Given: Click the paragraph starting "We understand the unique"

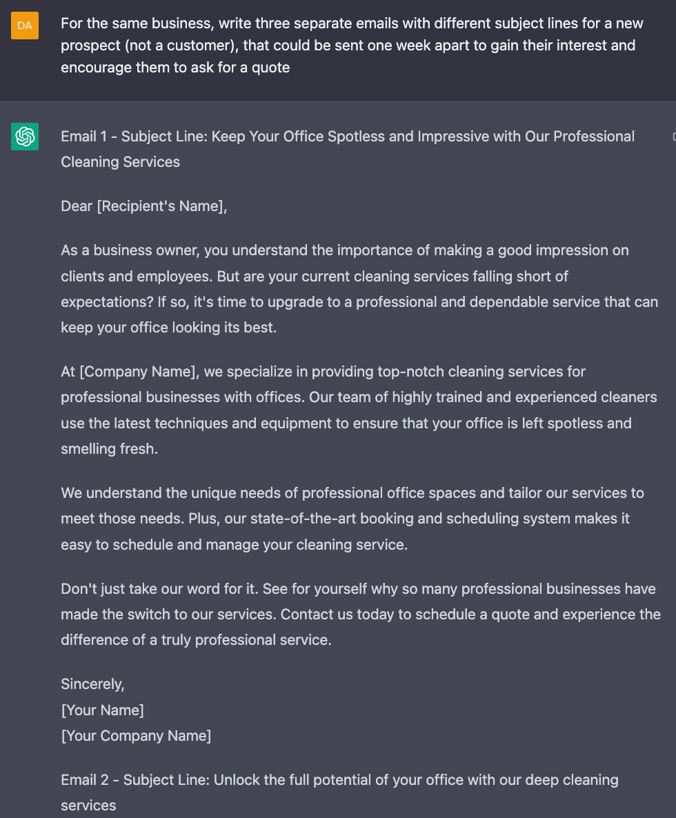Looking at the screenshot, I should (352, 519).
